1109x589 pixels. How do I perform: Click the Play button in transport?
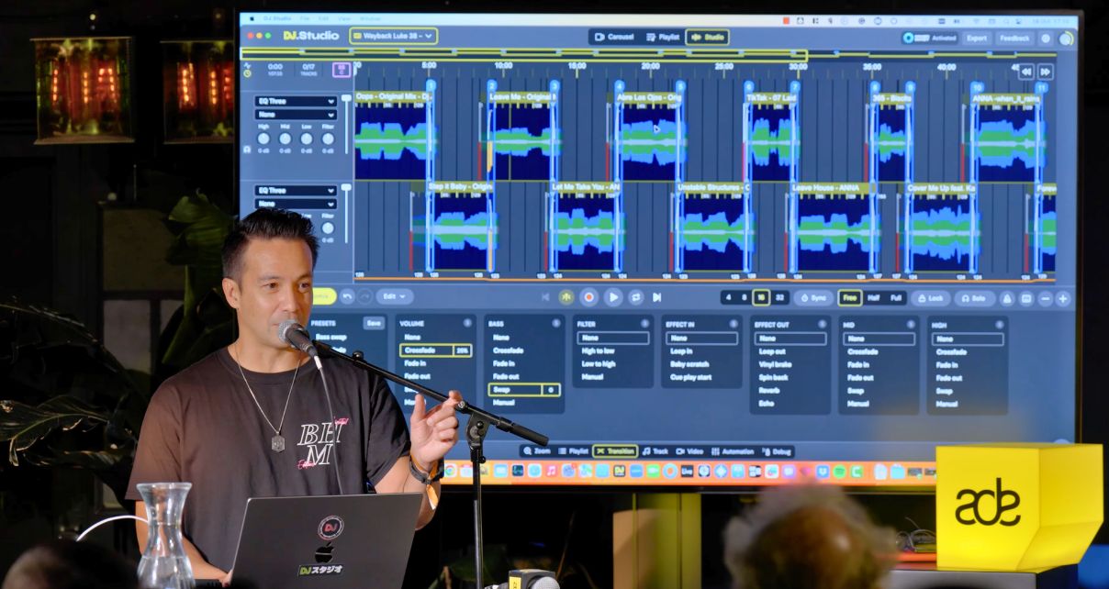pos(612,297)
